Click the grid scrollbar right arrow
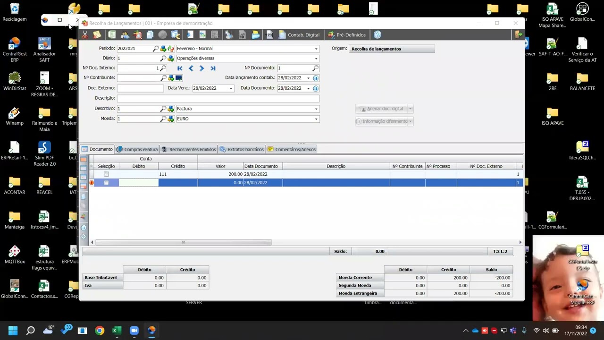604x340 pixels. 520,242
